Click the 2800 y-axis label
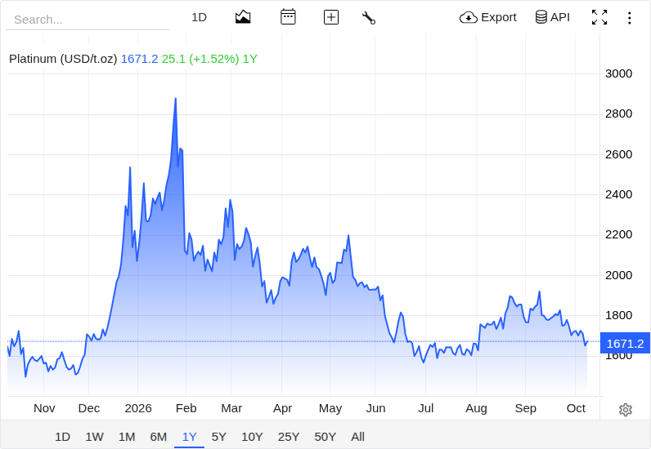651x449 pixels. [x=618, y=114]
